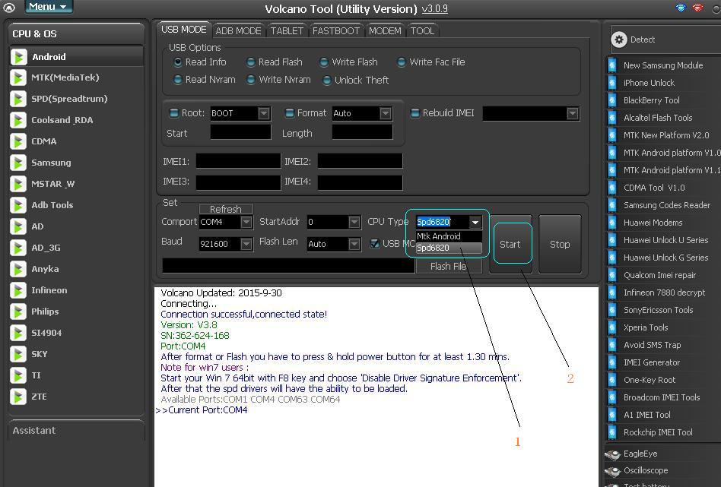Choose Spd6820 from CPU Type list

(x=449, y=248)
